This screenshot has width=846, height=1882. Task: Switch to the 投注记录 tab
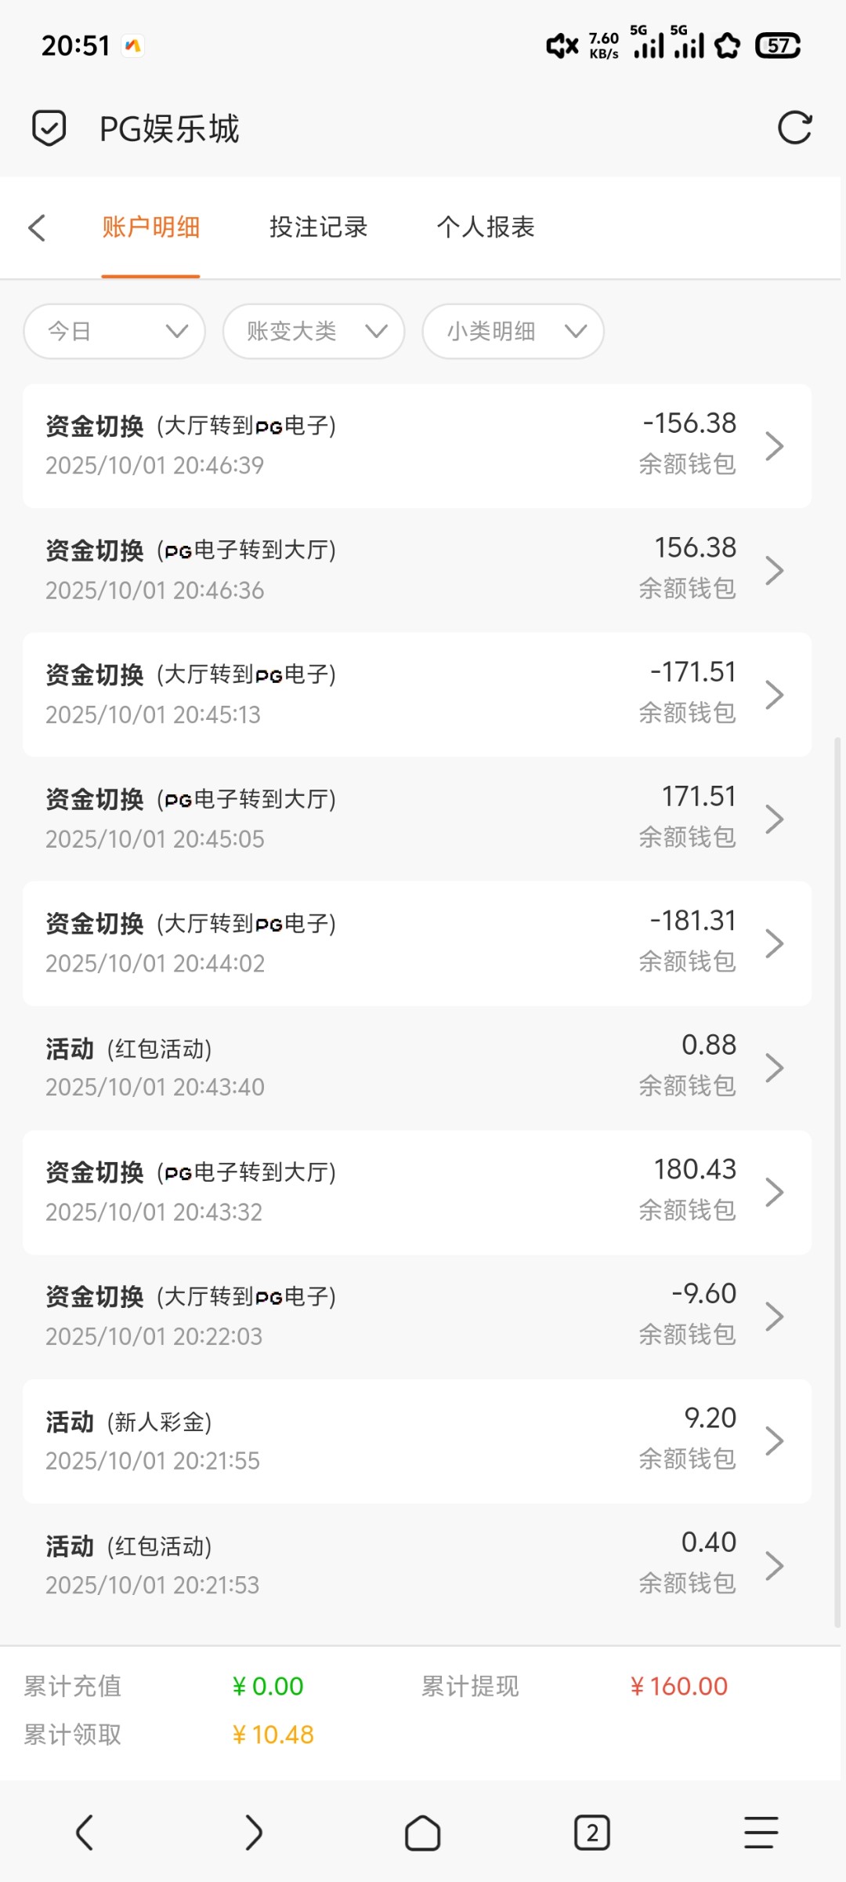(318, 227)
